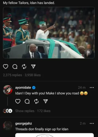98x137 pixels.
Task: Tap ayomidate's profile picture
Action: 8,90
